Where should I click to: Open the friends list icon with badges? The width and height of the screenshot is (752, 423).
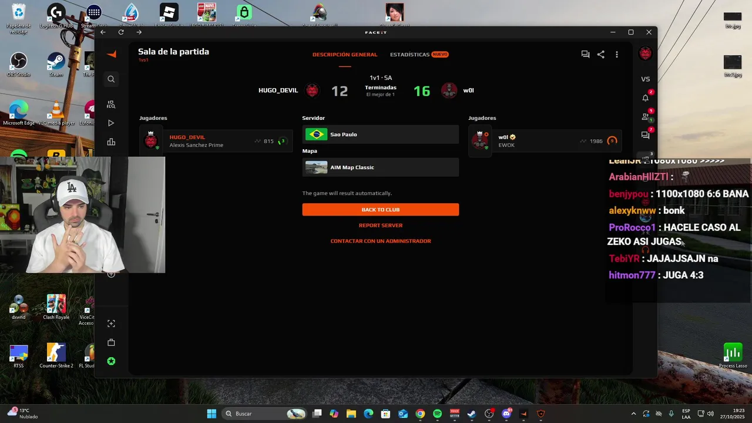tap(645, 116)
